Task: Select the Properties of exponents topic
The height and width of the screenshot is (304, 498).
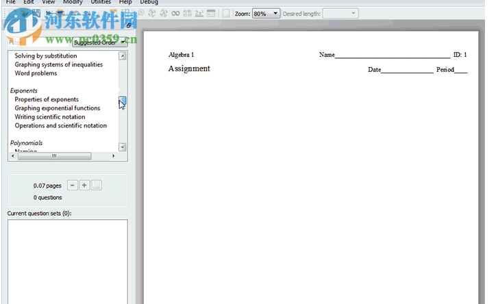Action: (47, 99)
